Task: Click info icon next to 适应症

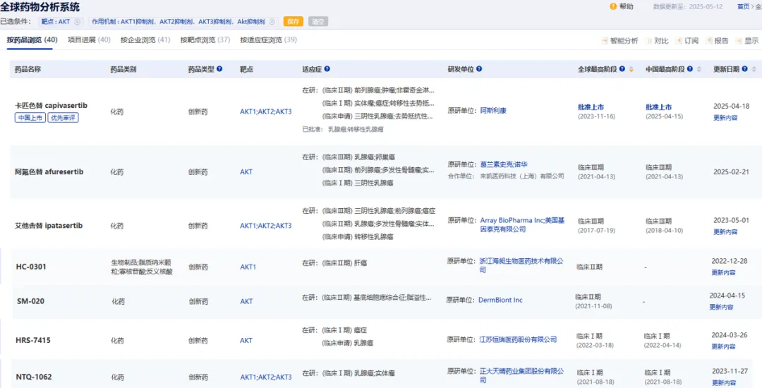Action: tap(327, 69)
